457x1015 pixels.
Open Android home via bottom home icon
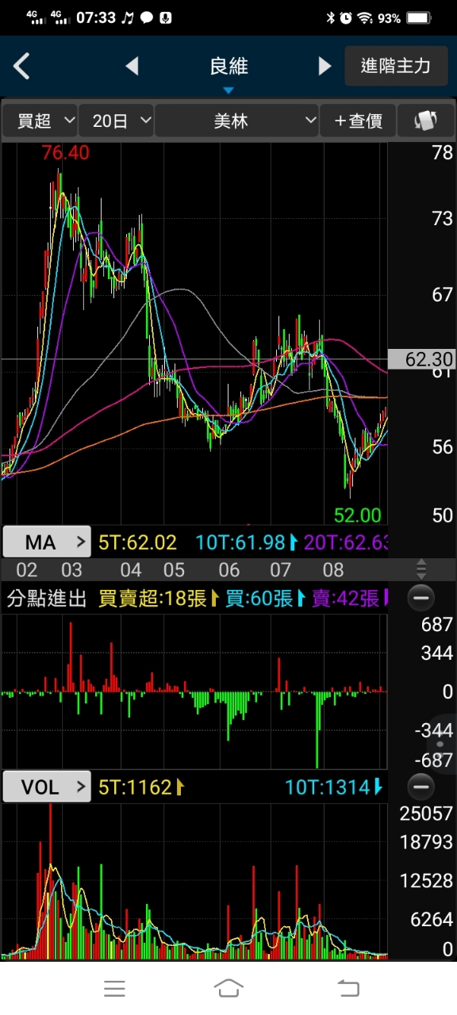(x=228, y=988)
